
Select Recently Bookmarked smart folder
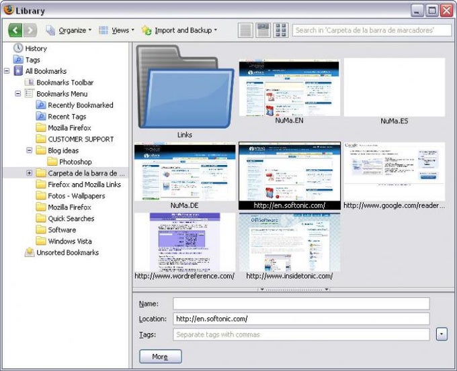pyautogui.click(x=81, y=105)
